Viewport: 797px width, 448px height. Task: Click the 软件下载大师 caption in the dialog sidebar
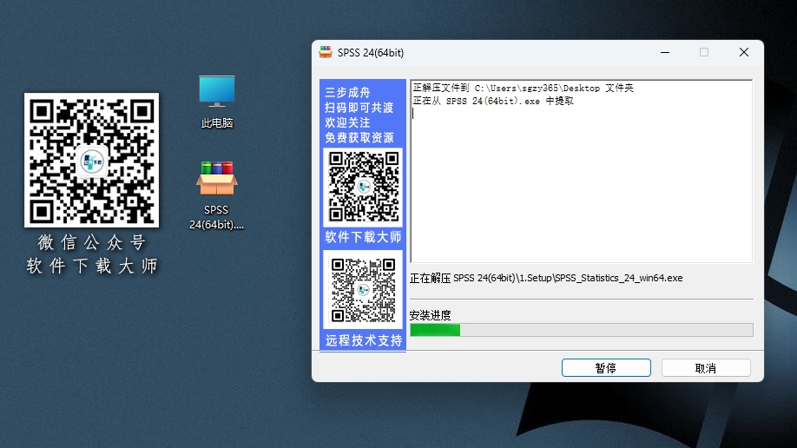coord(363,237)
